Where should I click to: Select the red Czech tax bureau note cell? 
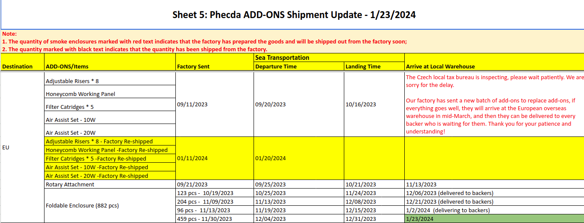point(494,104)
